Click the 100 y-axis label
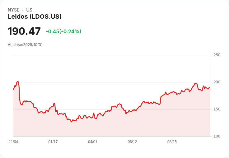 pos(217,136)
